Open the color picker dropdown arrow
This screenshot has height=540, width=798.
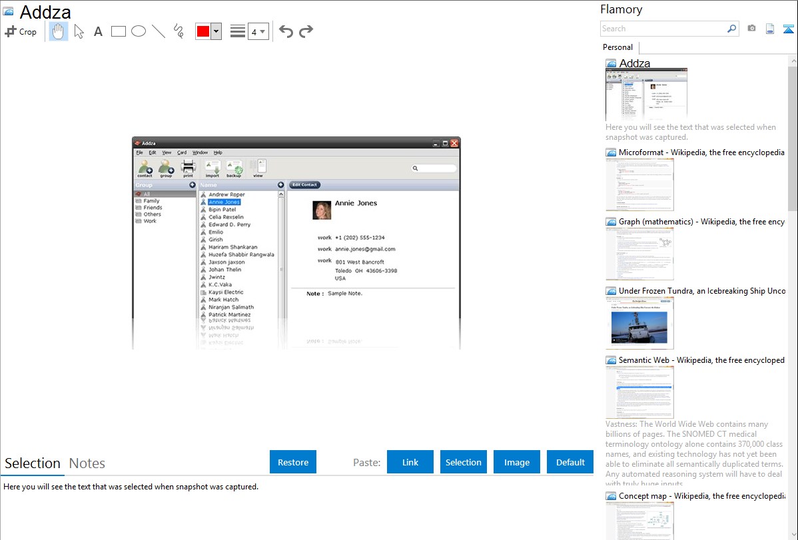click(216, 31)
